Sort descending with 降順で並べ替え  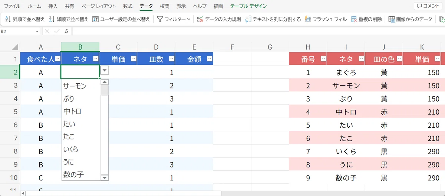pos(69,19)
